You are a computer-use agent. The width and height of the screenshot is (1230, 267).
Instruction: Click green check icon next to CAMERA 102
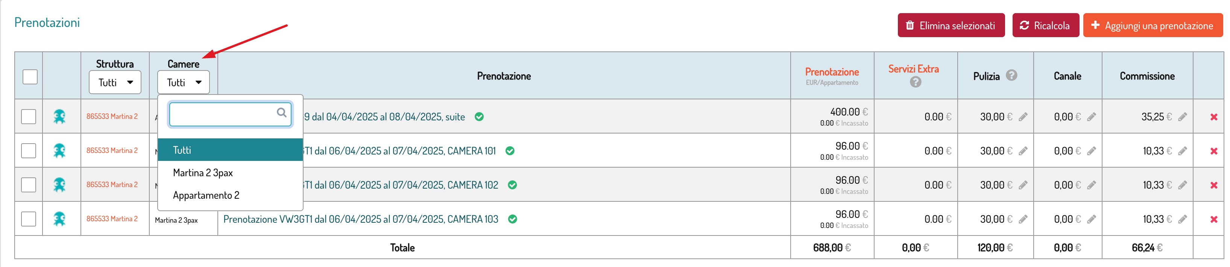[512, 185]
